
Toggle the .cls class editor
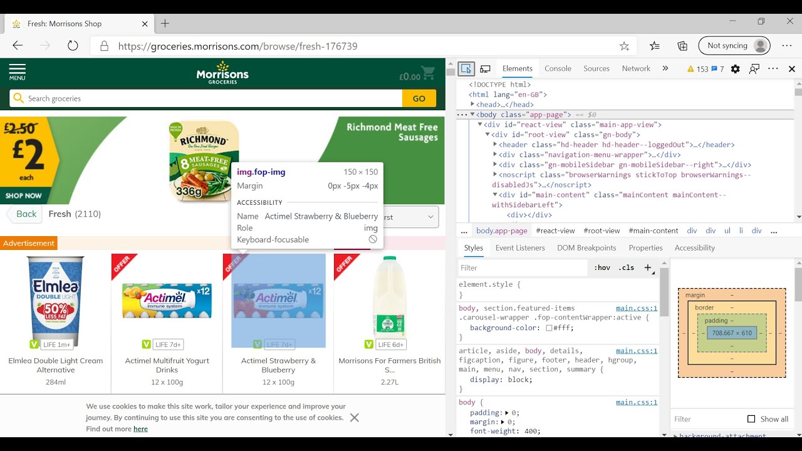click(x=626, y=267)
